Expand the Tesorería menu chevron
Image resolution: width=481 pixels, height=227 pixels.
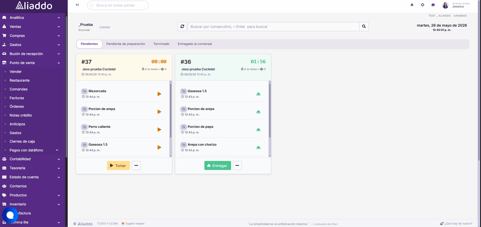pos(59,168)
